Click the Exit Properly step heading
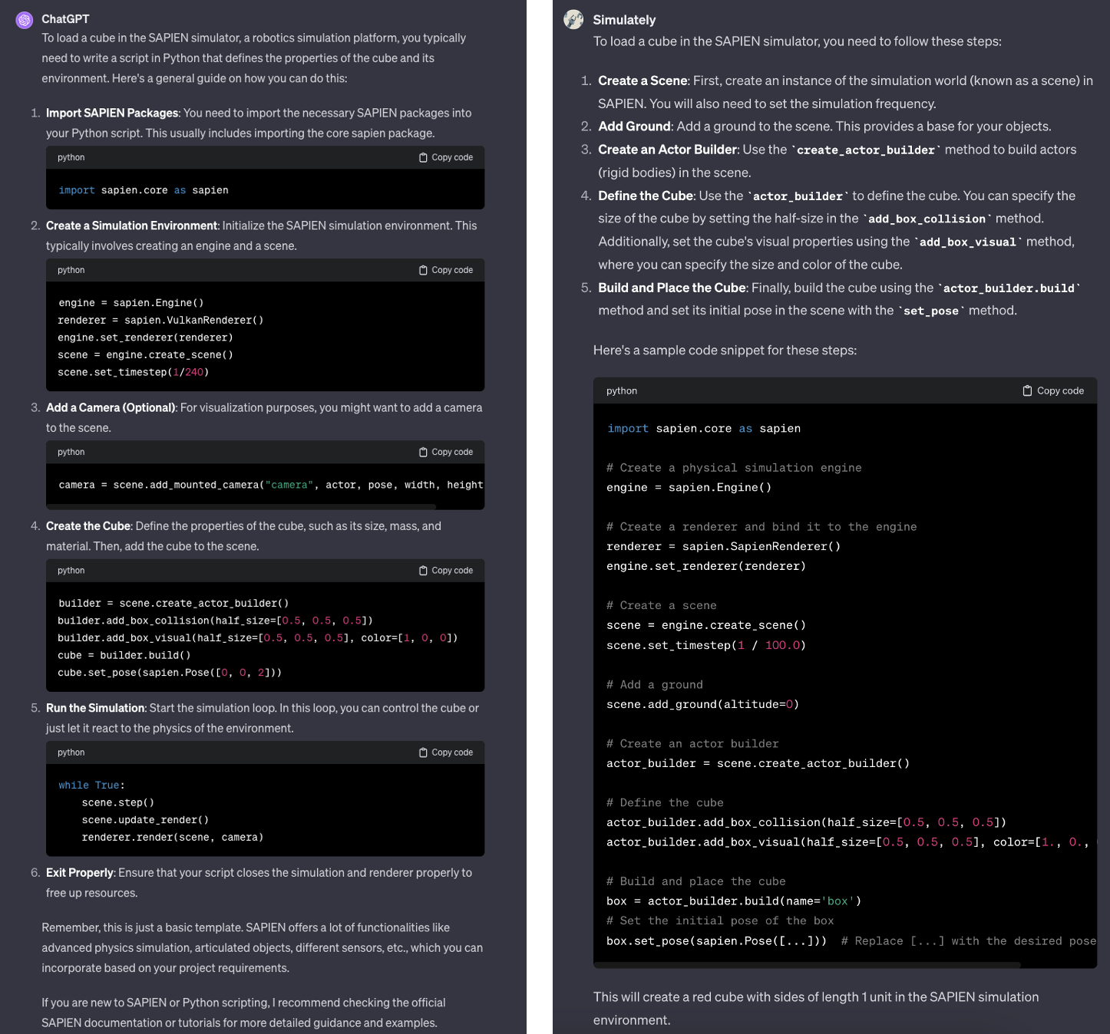 [80, 873]
